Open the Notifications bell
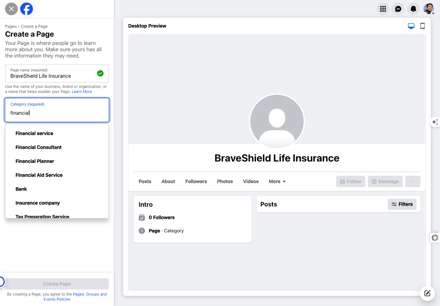The image size is (440, 306). [x=413, y=9]
